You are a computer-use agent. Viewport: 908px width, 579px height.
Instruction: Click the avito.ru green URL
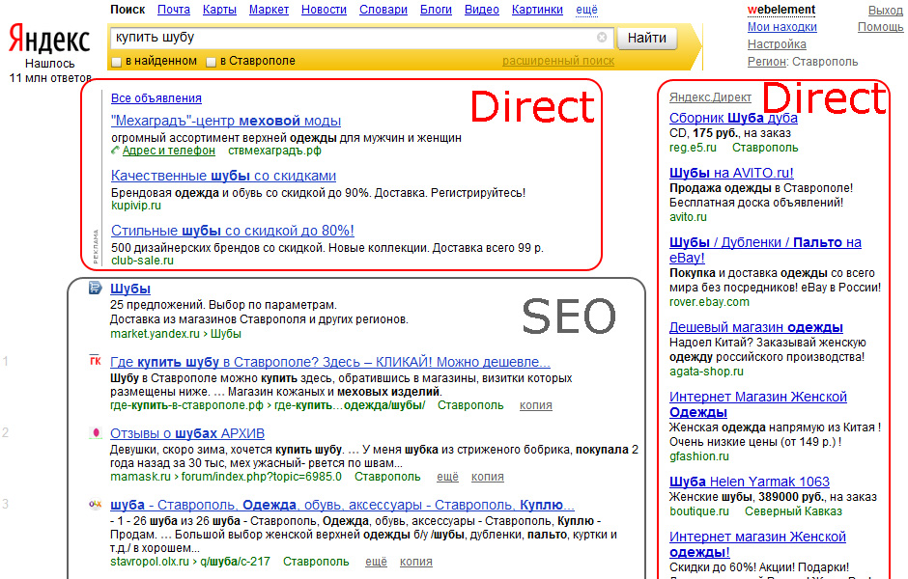click(688, 217)
